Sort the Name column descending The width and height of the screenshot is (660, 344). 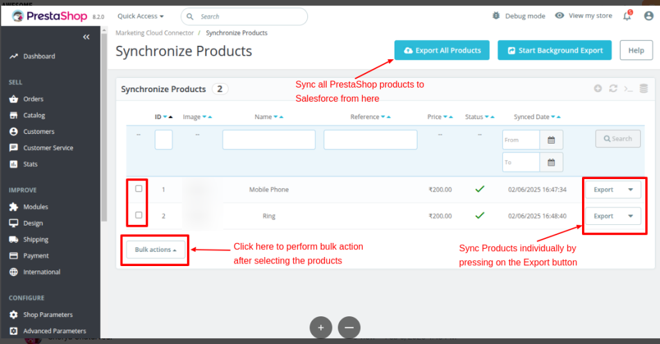point(276,117)
